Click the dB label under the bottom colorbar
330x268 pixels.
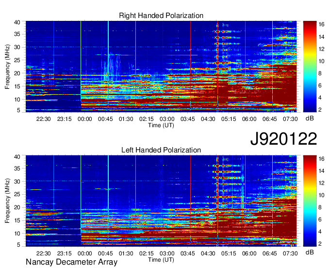[x=310, y=252]
